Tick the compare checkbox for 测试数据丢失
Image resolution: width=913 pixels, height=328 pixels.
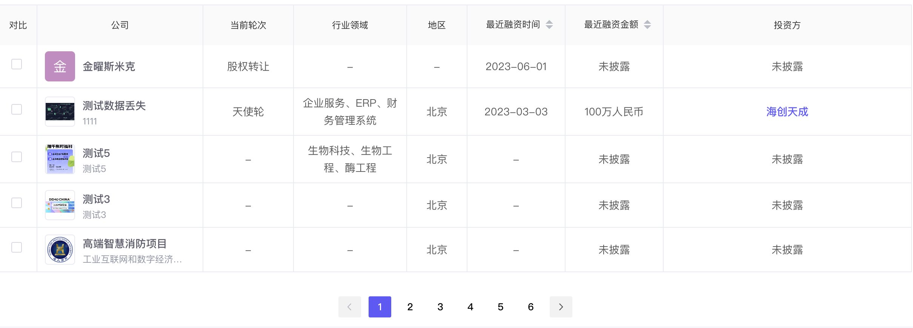click(17, 109)
